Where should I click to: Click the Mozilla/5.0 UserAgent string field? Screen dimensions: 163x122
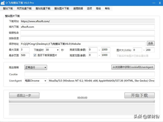(102, 81)
